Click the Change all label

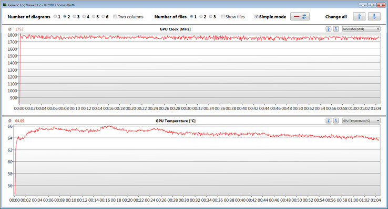(x=336, y=17)
